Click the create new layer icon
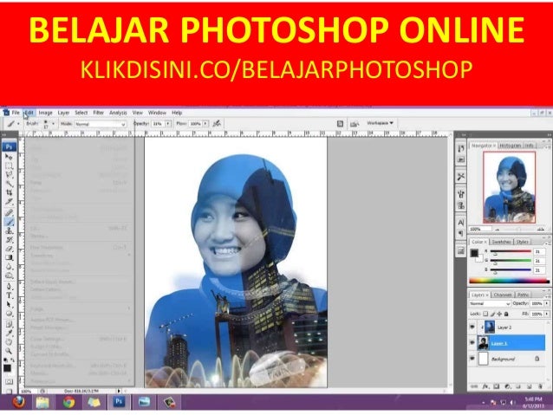Viewport: 553px width, 415px height. pyautogui.click(x=529, y=386)
